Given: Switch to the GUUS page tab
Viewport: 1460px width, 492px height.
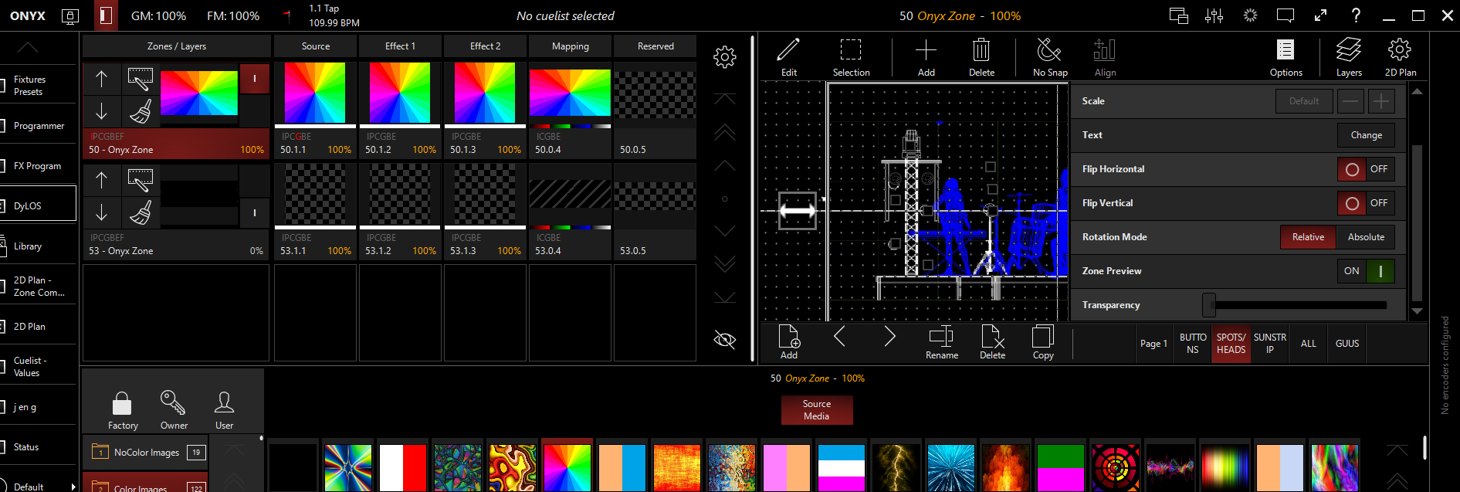Looking at the screenshot, I should [1347, 344].
